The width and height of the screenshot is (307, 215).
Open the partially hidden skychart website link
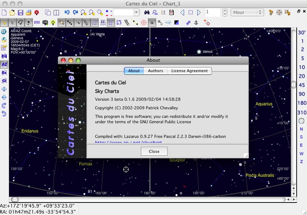pos(128,142)
